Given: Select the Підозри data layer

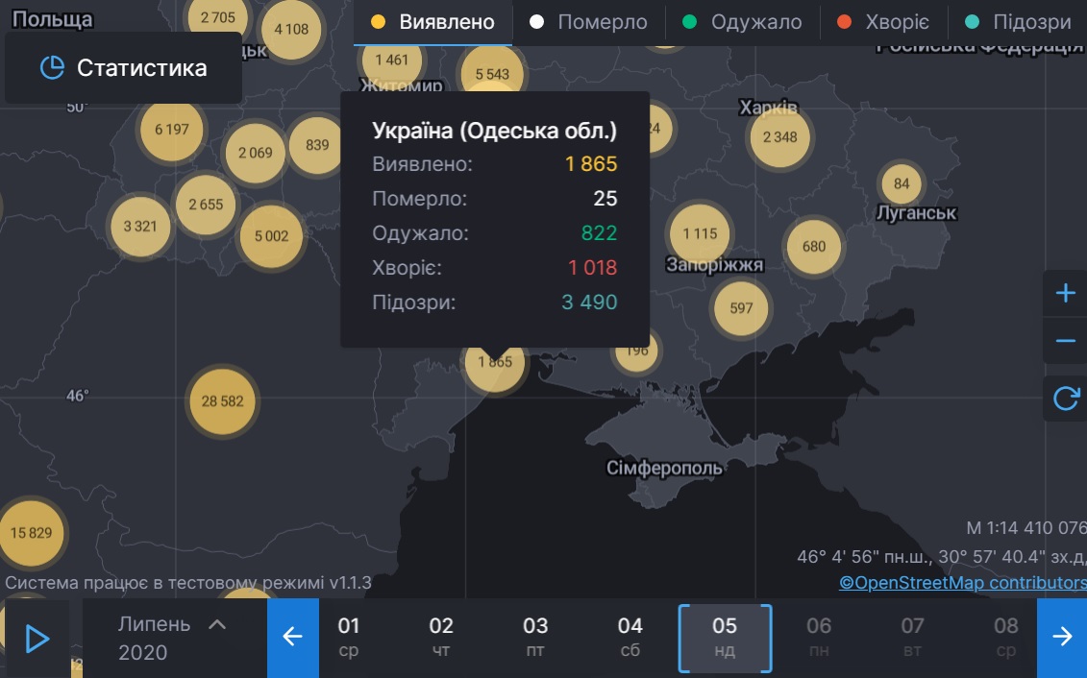Looking at the screenshot, I should [x=1017, y=22].
